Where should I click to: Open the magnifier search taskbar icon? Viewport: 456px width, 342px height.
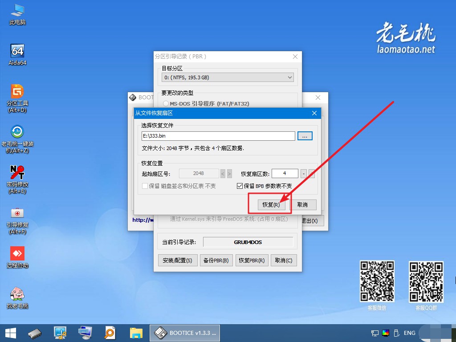(x=110, y=333)
